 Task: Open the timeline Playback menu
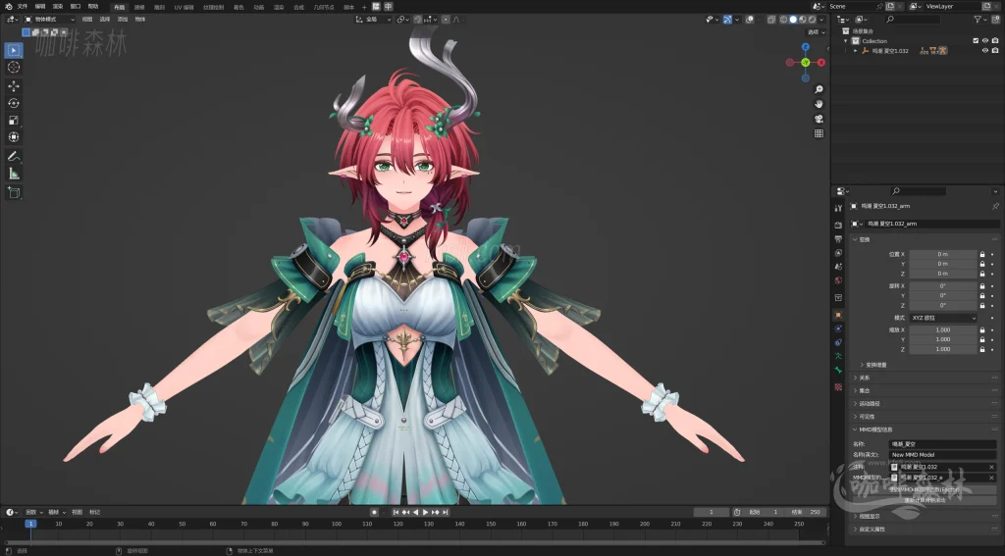pos(32,513)
